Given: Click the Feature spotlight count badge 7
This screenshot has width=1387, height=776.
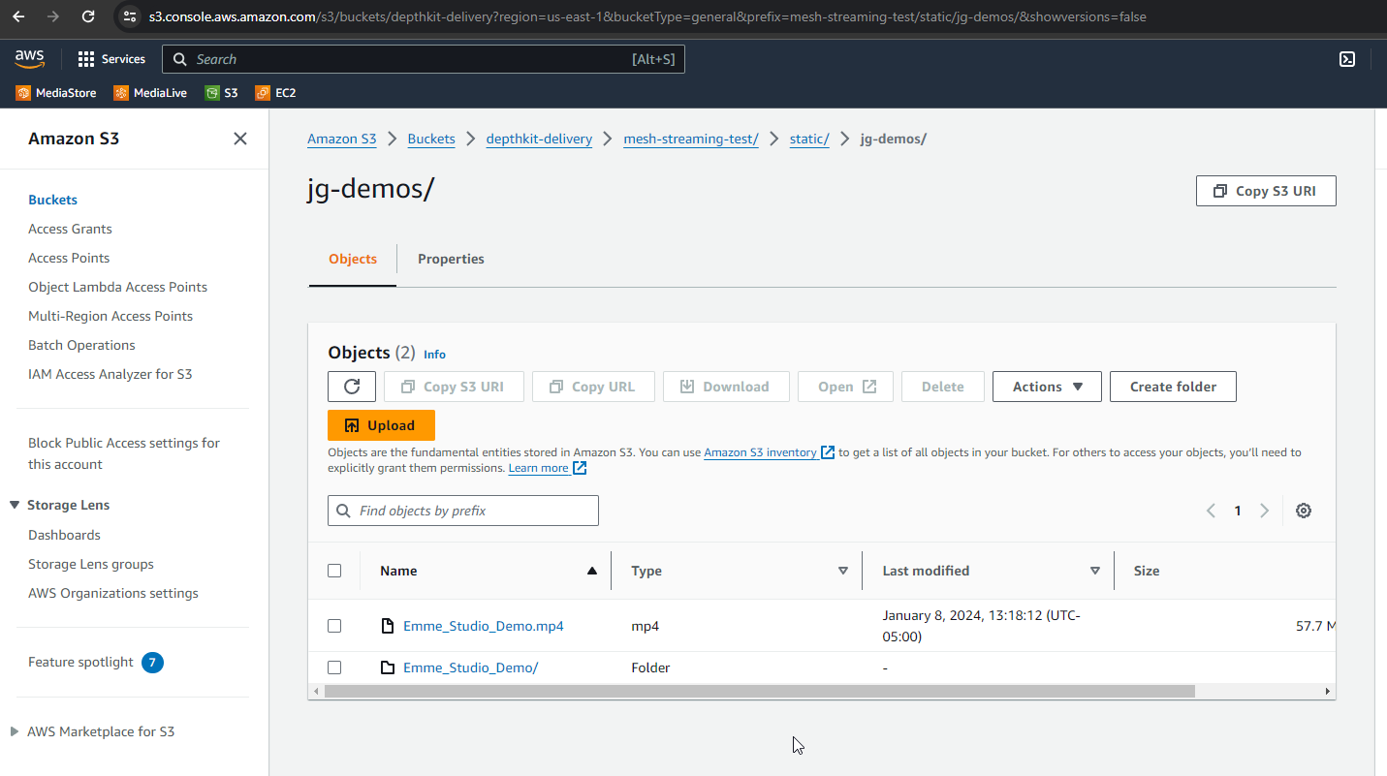Looking at the screenshot, I should coord(152,663).
